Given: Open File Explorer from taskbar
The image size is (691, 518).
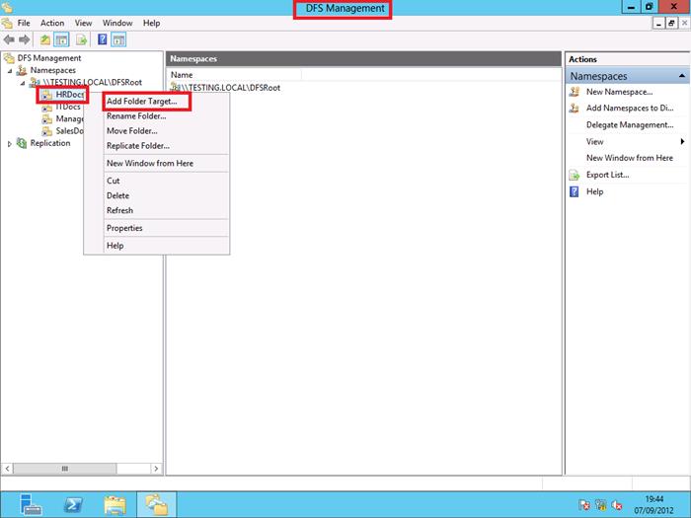Looking at the screenshot, I should pos(115,505).
